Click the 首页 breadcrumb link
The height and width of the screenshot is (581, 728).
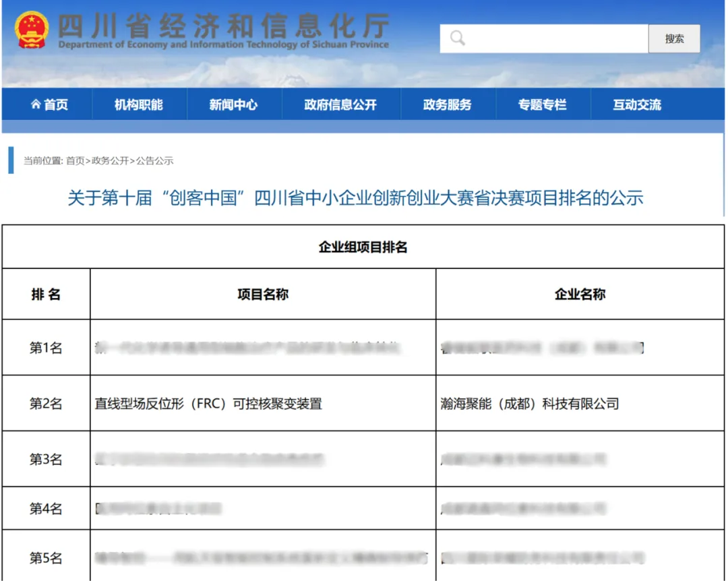click(75, 160)
